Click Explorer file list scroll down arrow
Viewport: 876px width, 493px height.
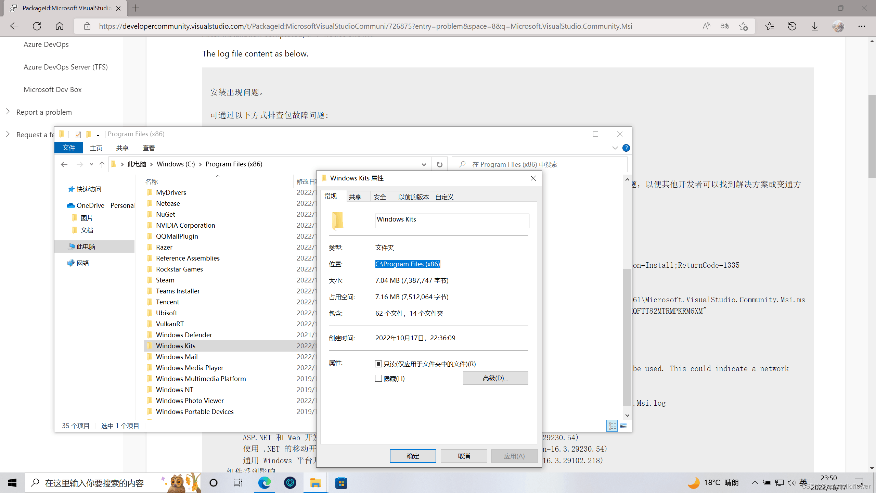[x=627, y=415]
